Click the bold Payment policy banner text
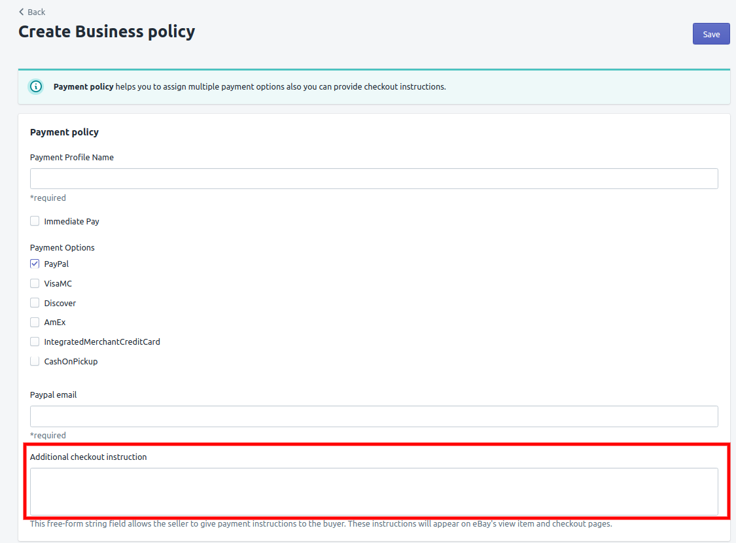The image size is (736, 543). point(83,86)
